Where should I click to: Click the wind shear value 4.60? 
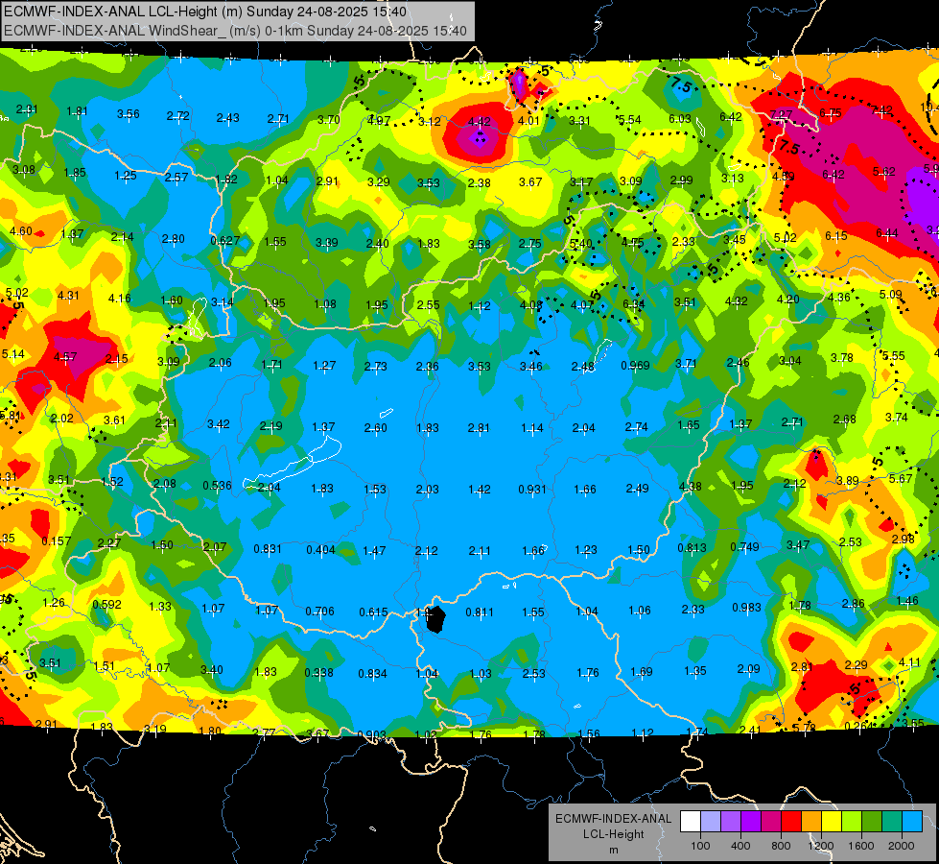tap(21, 230)
